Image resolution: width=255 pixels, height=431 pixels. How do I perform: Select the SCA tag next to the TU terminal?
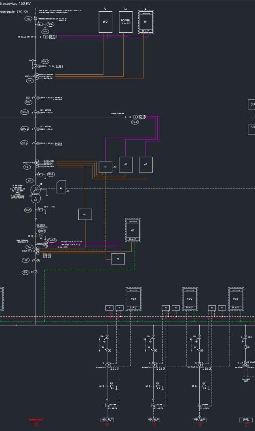[x=51, y=24]
